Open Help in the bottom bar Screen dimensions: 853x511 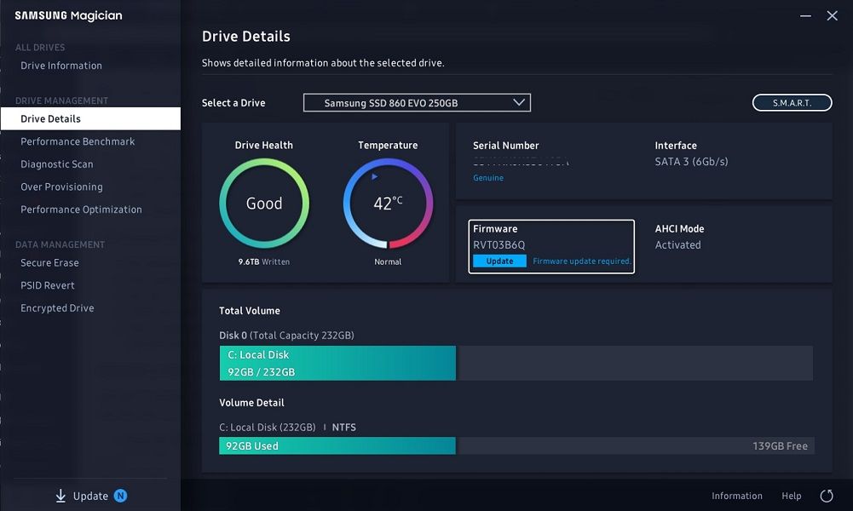coord(791,496)
